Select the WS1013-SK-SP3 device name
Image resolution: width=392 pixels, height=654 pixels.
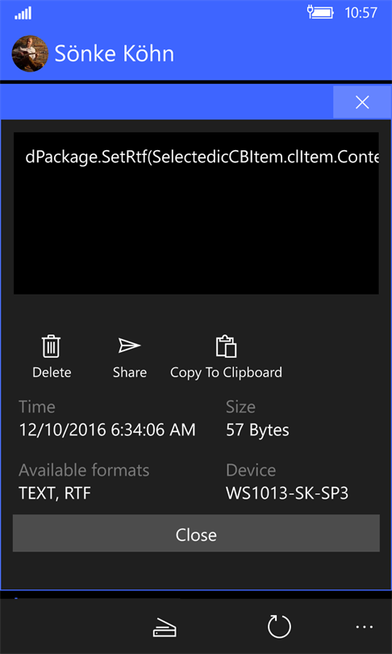tap(287, 494)
